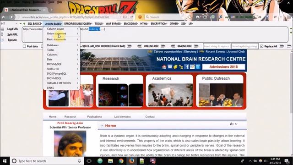
Task: Open the UNION BASED menu
Action: click(x=53, y=24)
